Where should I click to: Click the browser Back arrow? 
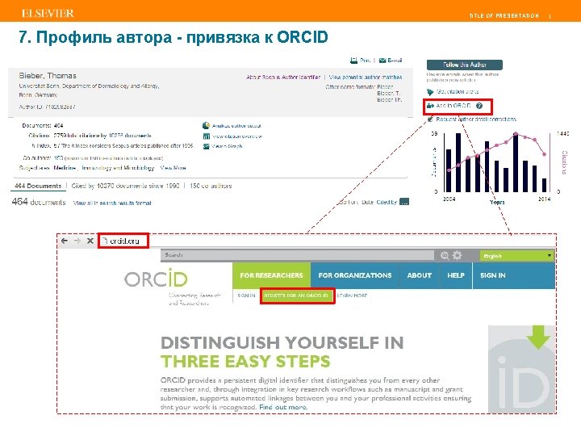coord(65,241)
